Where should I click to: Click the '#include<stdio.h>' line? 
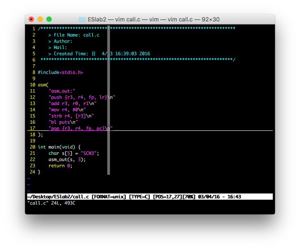(60, 72)
